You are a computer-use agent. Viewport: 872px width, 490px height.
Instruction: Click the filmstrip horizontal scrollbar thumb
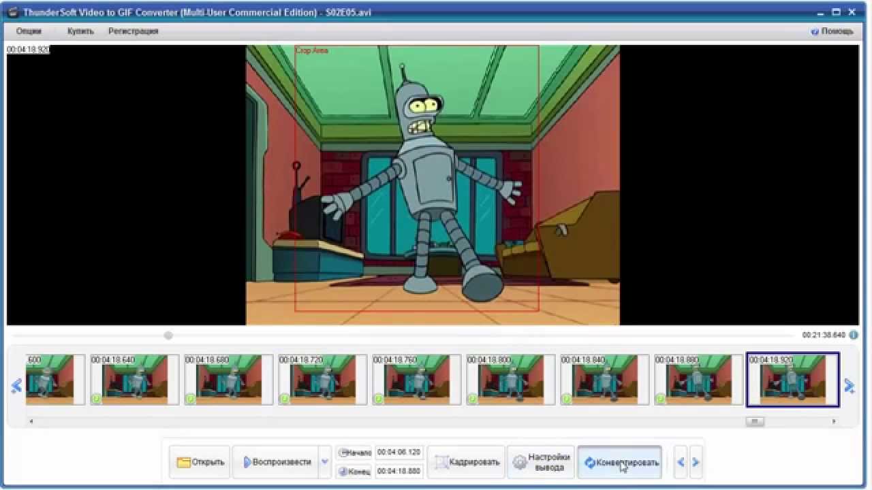click(755, 422)
